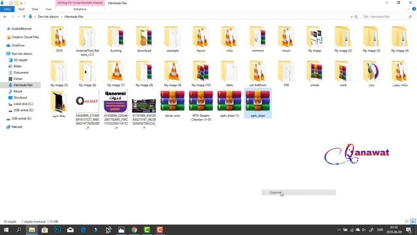Screen dimensions: 417x235
Task: Choose Kopiera in the context menu
Action: [298, 193]
